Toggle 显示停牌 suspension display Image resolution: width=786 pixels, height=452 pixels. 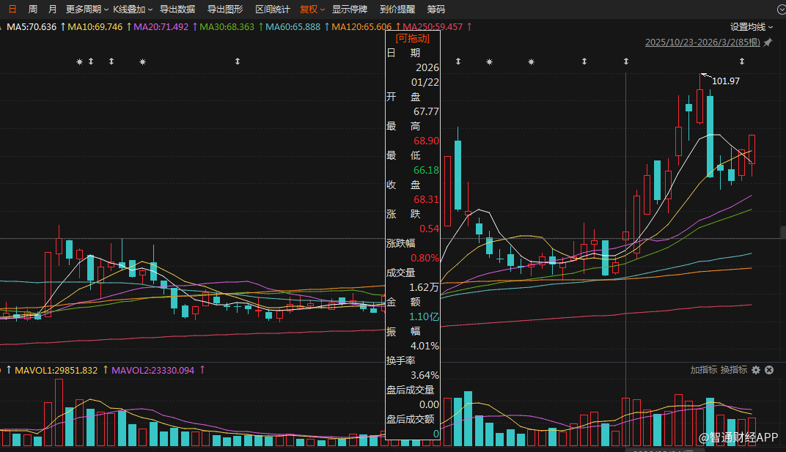(350, 10)
